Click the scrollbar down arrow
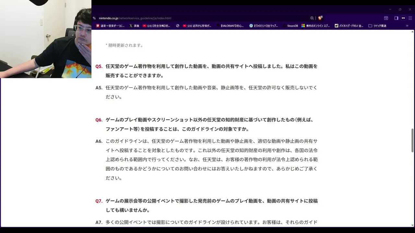Image resolution: width=415 pixels, height=233 pixels. [412, 225]
